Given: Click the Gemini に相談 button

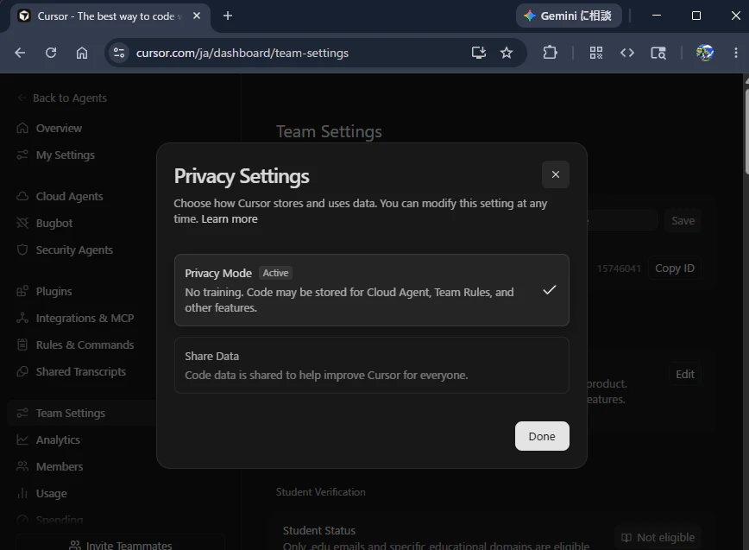Looking at the screenshot, I should [569, 16].
